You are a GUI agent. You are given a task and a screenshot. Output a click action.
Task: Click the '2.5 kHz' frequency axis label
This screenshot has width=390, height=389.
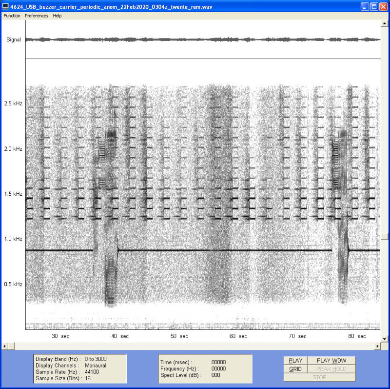point(13,103)
